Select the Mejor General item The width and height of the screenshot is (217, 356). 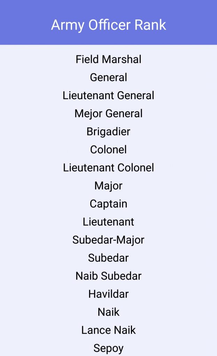click(109, 114)
